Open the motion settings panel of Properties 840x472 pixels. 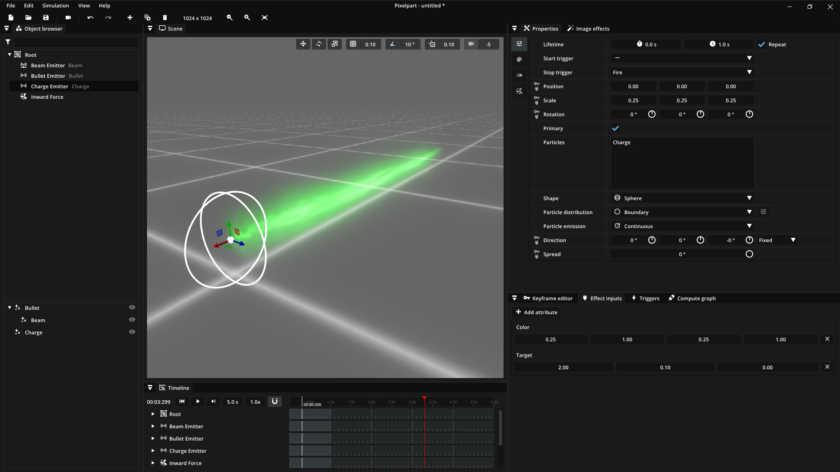[519, 75]
